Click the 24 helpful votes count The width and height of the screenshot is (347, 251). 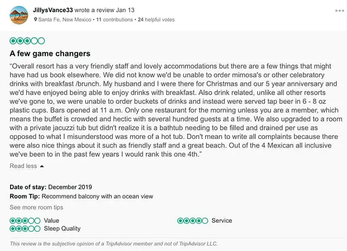tap(156, 20)
